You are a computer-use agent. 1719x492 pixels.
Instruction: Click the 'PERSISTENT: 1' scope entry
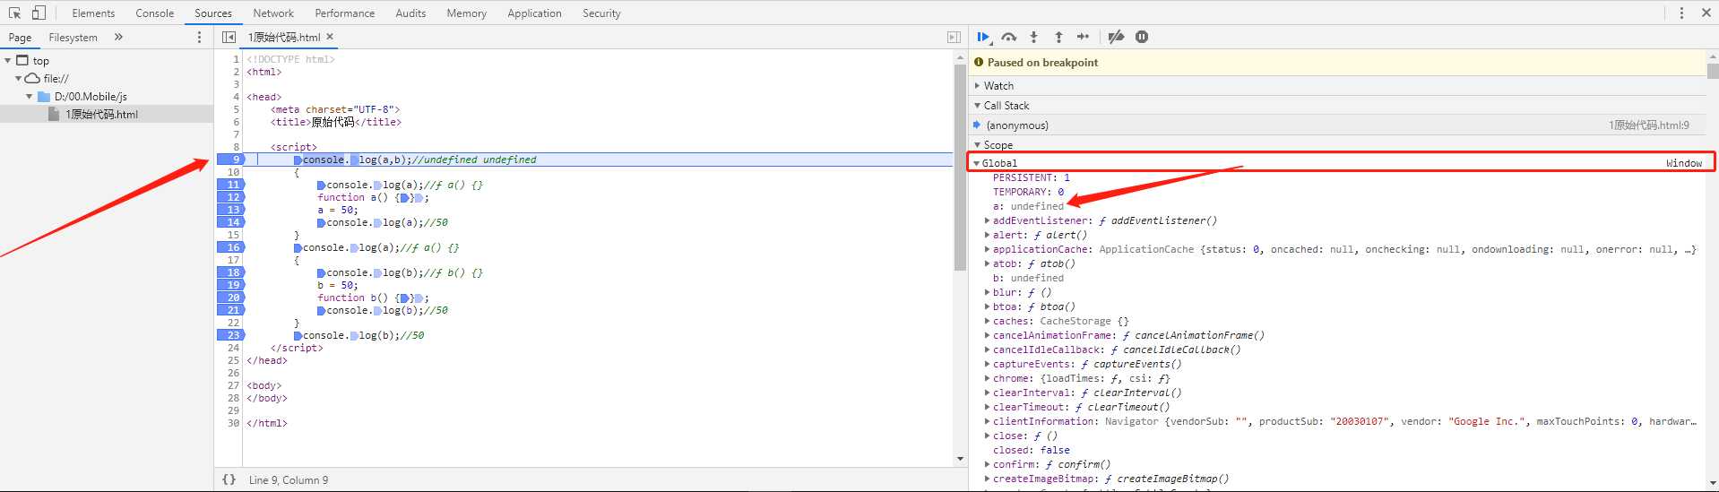click(1031, 177)
